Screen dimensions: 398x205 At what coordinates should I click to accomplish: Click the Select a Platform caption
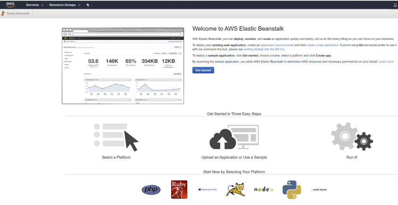(x=116, y=157)
